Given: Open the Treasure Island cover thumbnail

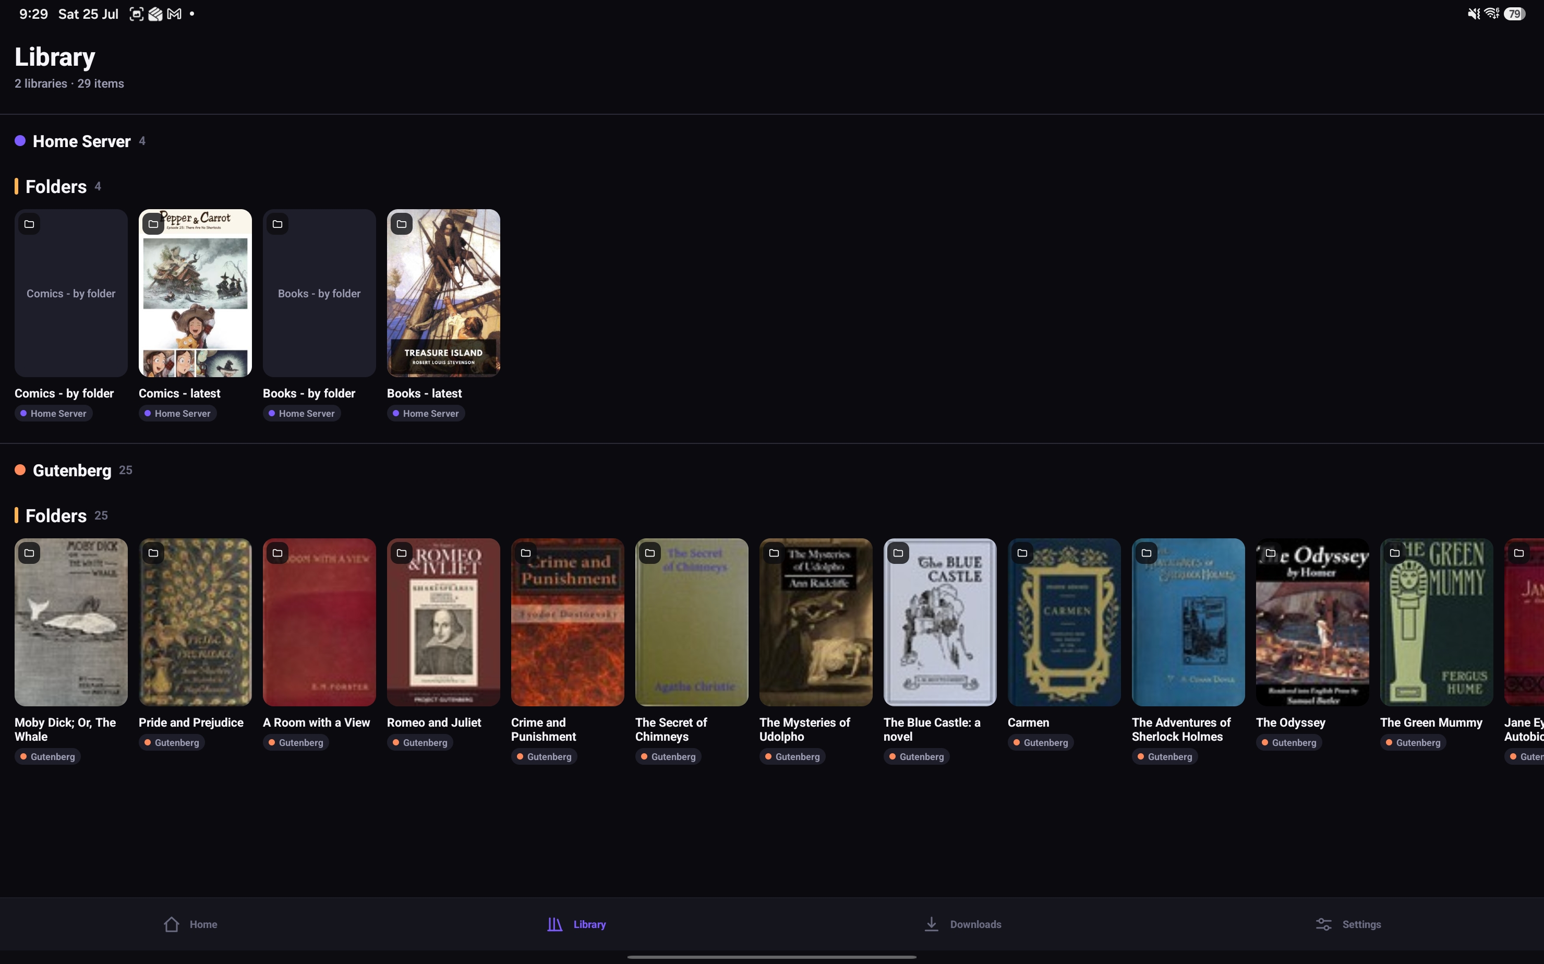Looking at the screenshot, I should pyautogui.click(x=443, y=293).
